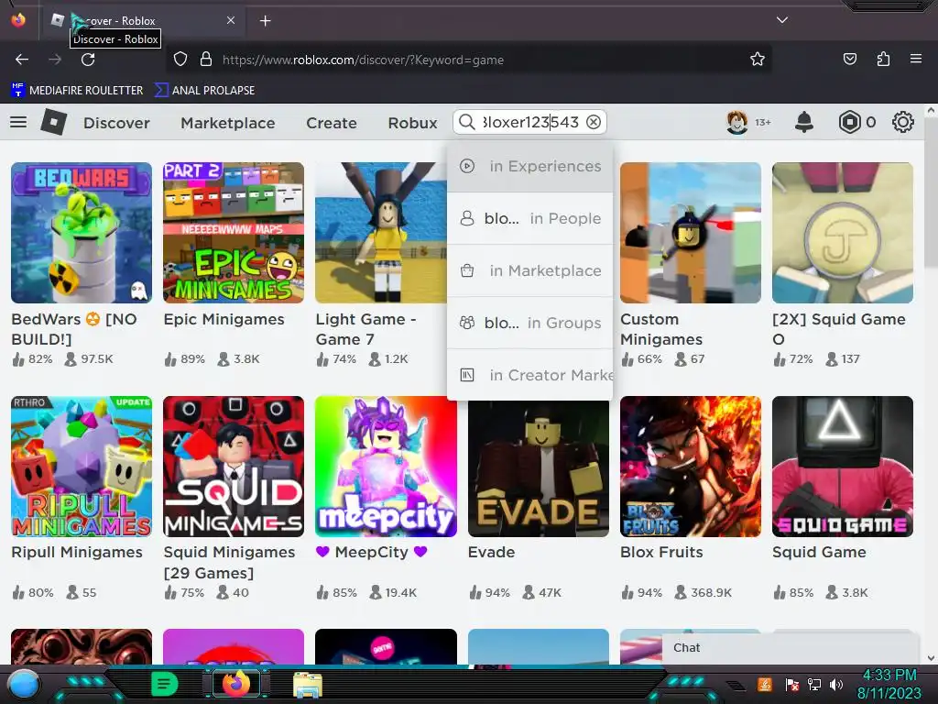Clear the search box text
Image resolution: width=938 pixels, height=704 pixels.
tap(594, 122)
